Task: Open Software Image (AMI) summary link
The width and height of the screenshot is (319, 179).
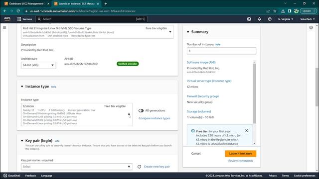Action: pos(201,62)
